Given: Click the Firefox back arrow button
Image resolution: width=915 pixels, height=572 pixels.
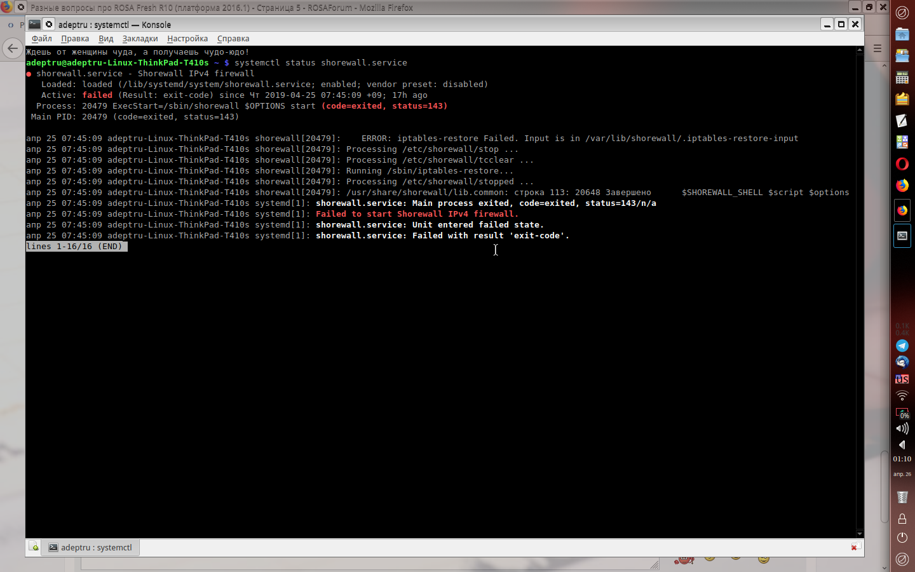Looking at the screenshot, I should click(12, 48).
